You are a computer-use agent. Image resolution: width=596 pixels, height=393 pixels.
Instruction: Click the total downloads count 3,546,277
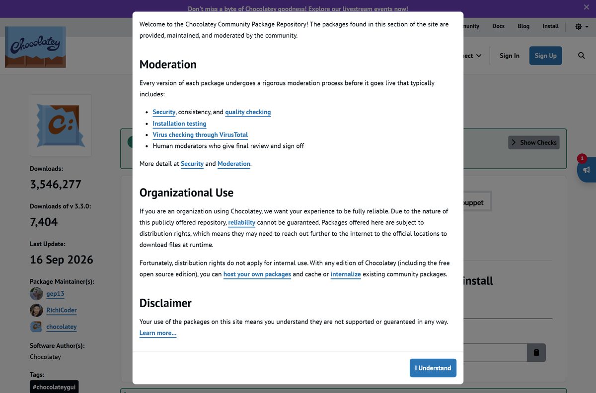[x=56, y=184]
